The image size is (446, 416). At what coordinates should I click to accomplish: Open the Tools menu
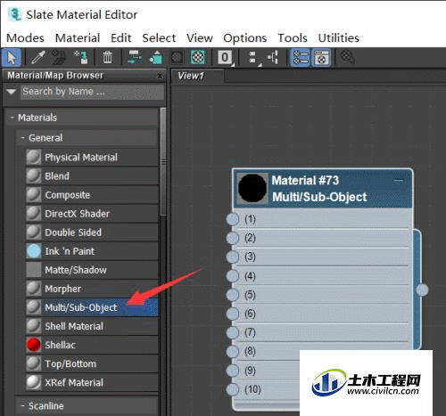(x=293, y=38)
